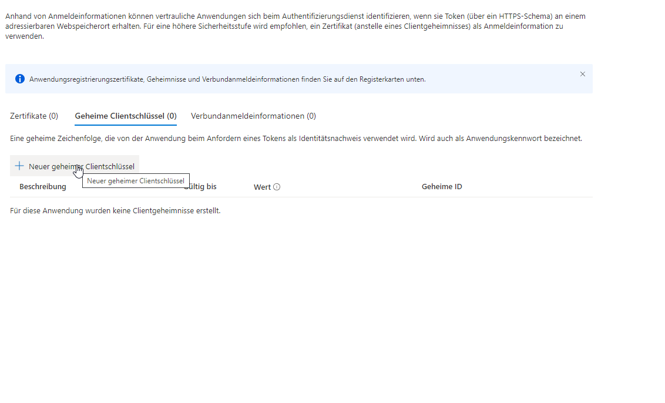Screen dimensions: 665x403
Task: Switch to the Zertifikate (0) tab
Action: pyautogui.click(x=34, y=116)
